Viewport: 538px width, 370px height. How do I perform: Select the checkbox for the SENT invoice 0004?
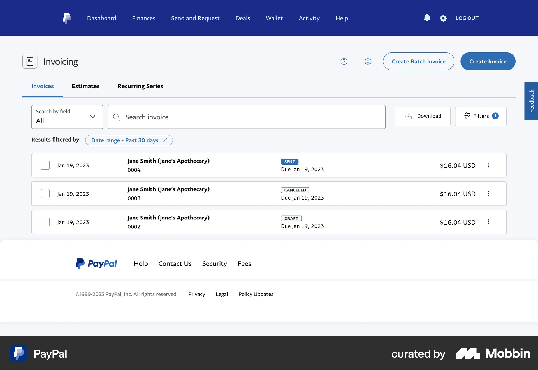click(x=45, y=165)
